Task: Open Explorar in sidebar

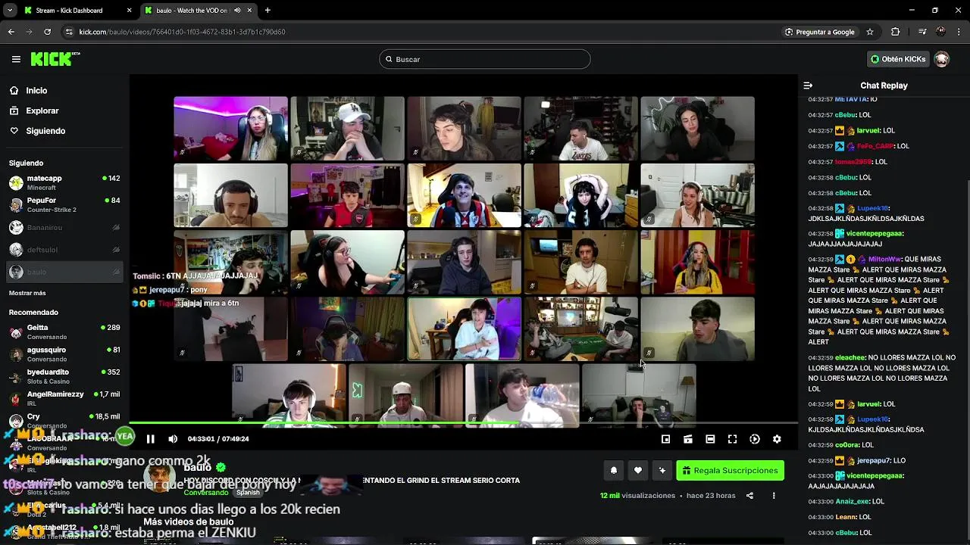Action: (42, 111)
